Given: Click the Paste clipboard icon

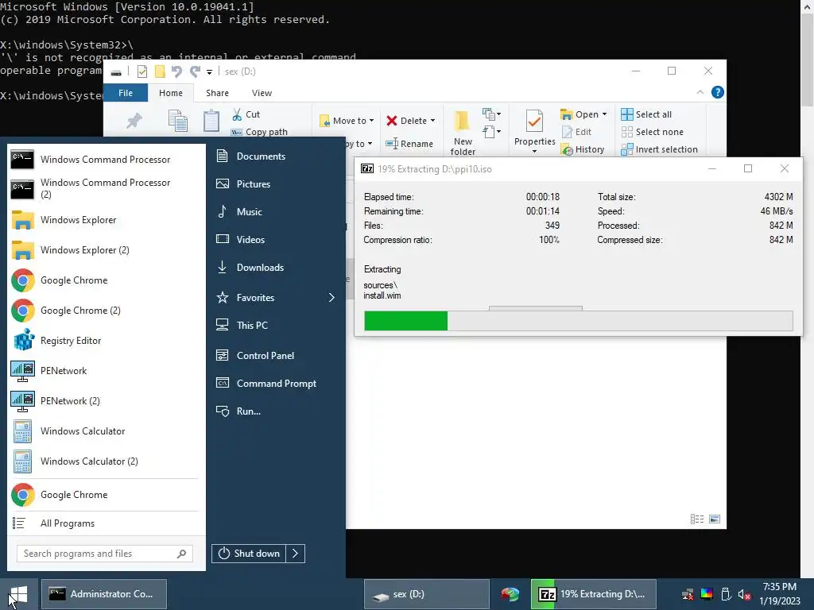Looking at the screenshot, I should click(x=211, y=121).
